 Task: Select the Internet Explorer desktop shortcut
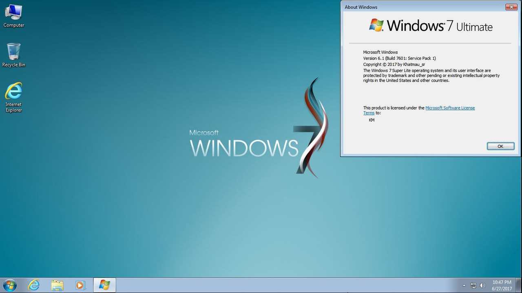point(13,97)
